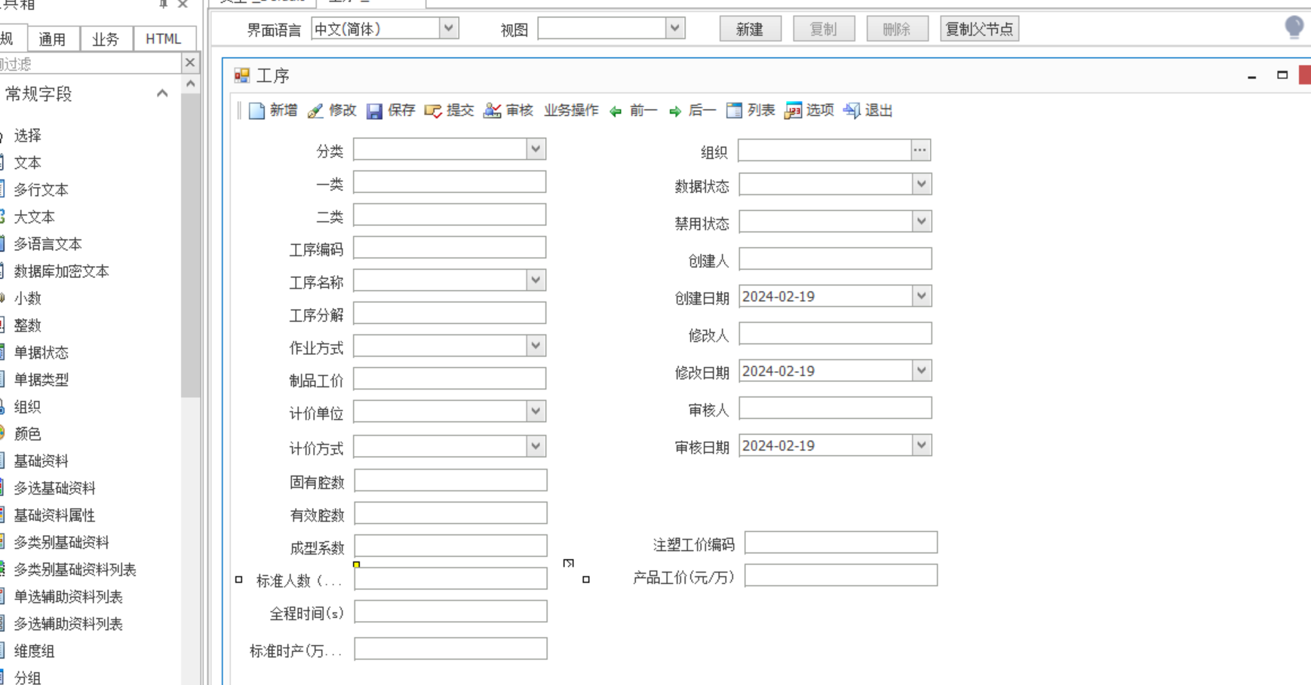This screenshot has height=685, width=1311.
Task: Click the 制品工价 input field
Action: [450, 379]
